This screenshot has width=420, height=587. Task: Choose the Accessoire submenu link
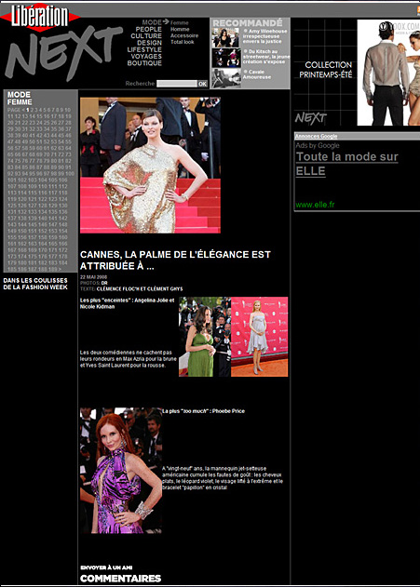tap(184, 35)
